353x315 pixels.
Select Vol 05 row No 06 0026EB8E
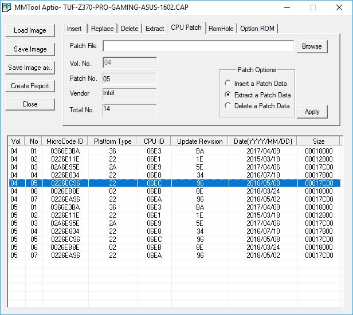coord(174,247)
